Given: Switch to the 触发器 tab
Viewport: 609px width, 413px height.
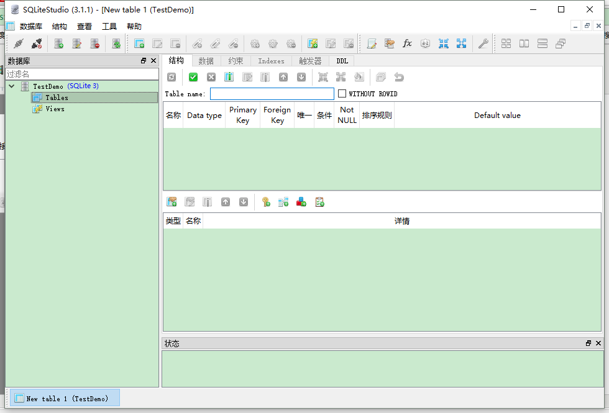Looking at the screenshot, I should (310, 61).
